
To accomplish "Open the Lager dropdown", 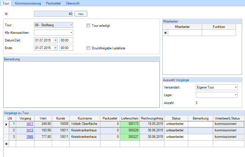I will (236, 95).
